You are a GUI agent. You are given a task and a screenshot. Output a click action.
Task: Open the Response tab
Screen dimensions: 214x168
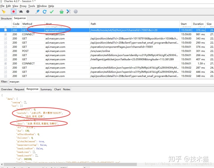click(32, 89)
